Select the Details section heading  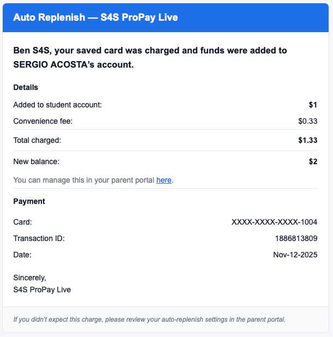(26, 87)
